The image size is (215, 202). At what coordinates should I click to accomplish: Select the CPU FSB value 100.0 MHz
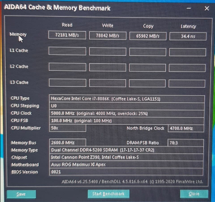click(x=126, y=121)
